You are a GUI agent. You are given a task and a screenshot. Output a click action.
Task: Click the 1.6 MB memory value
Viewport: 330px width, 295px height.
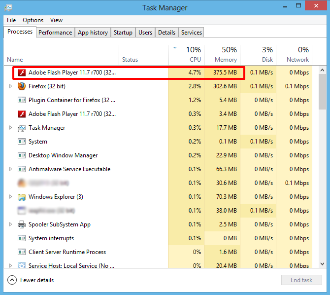(x=228, y=252)
